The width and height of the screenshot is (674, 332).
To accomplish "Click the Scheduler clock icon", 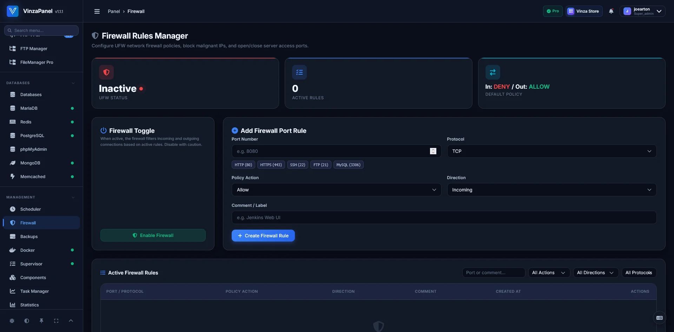I will click(x=13, y=209).
